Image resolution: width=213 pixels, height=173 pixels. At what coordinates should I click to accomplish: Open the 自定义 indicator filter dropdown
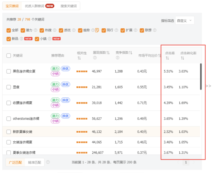[185, 21]
